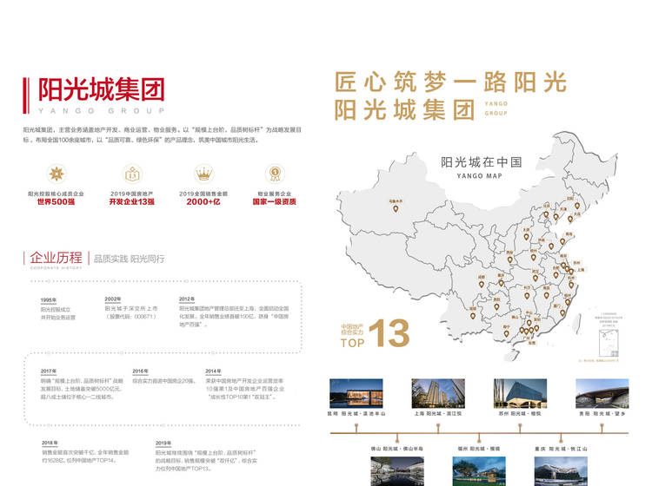Click the Guiyang (贵阳) map pin

click(x=496, y=307)
